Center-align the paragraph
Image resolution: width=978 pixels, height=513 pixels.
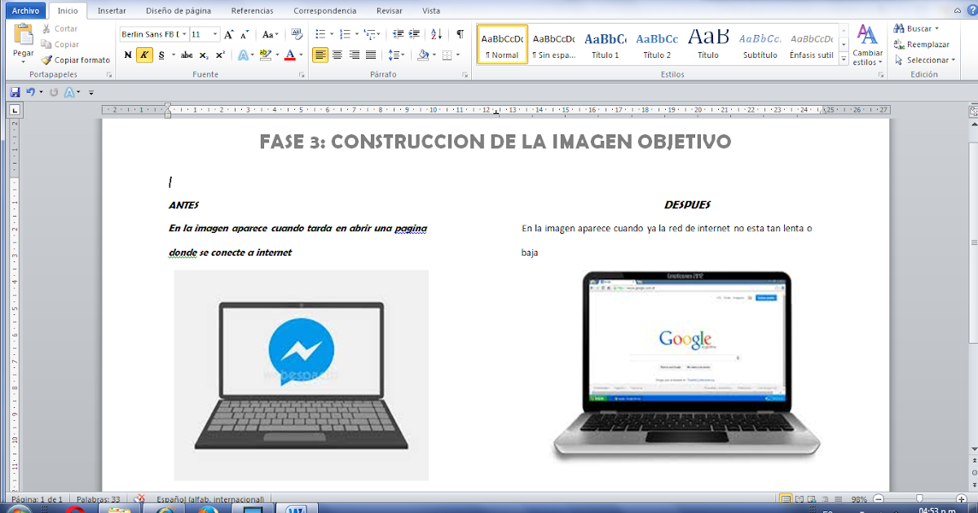[337, 55]
